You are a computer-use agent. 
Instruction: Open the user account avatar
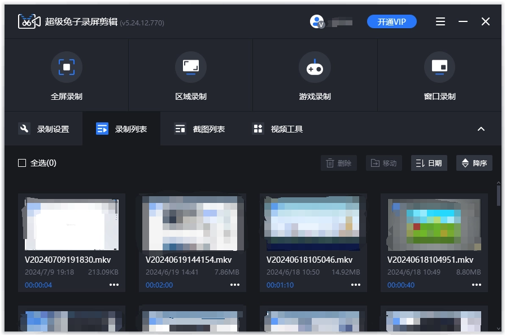pos(316,21)
